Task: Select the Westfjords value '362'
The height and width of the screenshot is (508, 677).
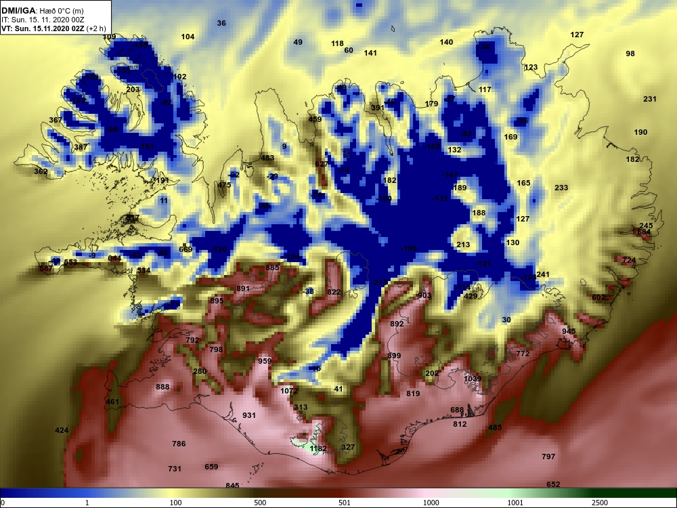Action: [x=41, y=171]
